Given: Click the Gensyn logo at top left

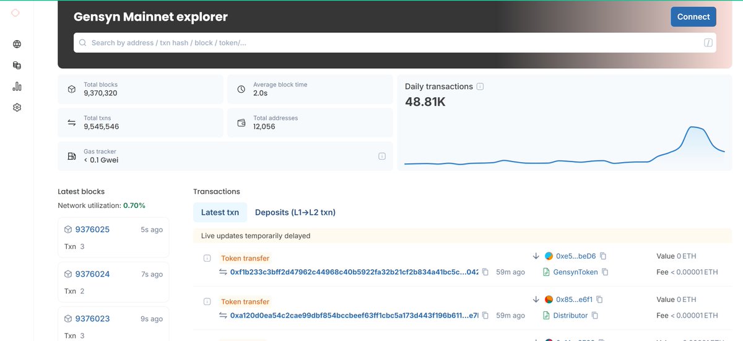Looking at the screenshot, I should (15, 13).
